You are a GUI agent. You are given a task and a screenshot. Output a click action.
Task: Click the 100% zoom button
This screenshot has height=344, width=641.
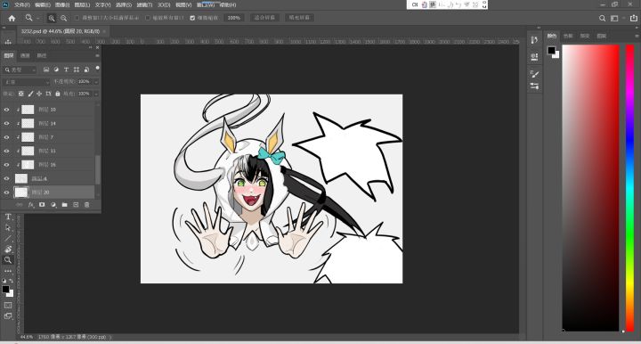coord(234,18)
